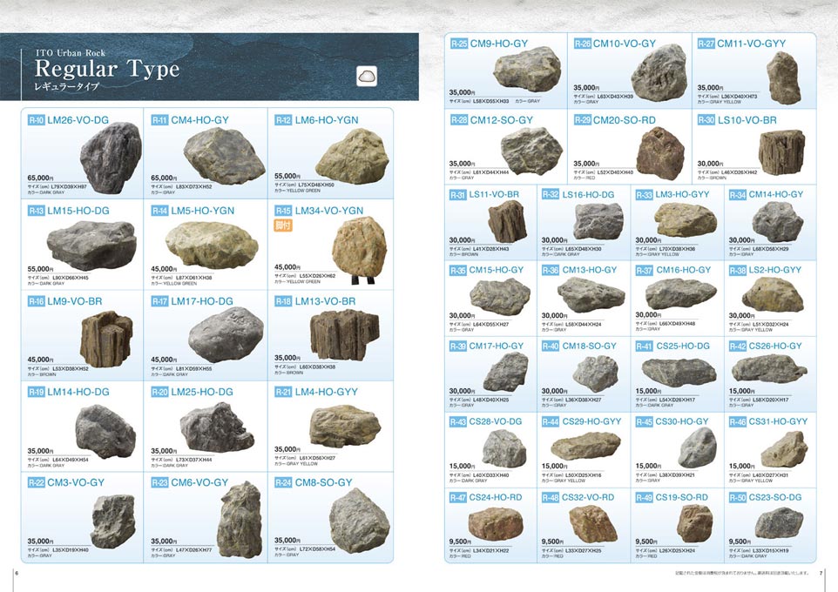The image size is (838, 592).
Task: Click the 9,500円 price under CS23-SO-DG
Action: 740,542
